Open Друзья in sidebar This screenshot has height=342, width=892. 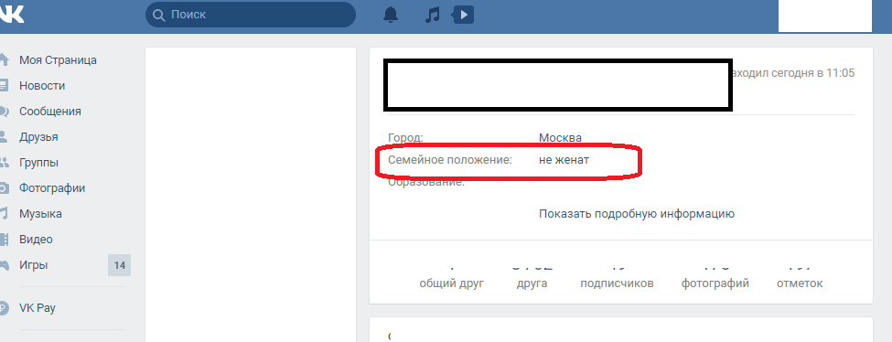(x=38, y=137)
